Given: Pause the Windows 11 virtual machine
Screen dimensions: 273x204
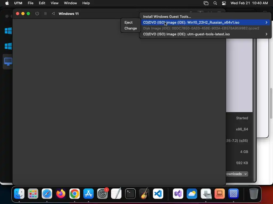Looking at the screenshot, I should [x=45, y=14].
